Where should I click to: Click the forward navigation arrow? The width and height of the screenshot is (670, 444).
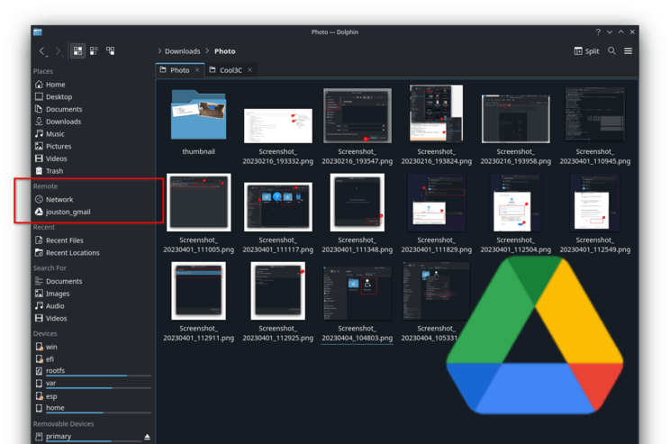click(58, 51)
